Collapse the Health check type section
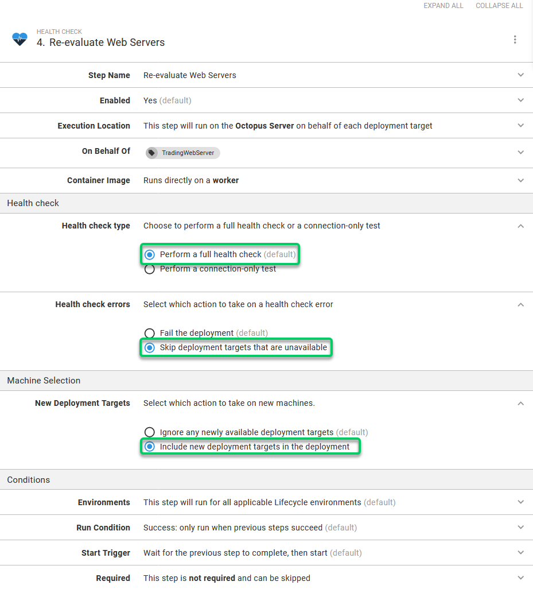Screen dimensions: 533x589 click(520, 226)
